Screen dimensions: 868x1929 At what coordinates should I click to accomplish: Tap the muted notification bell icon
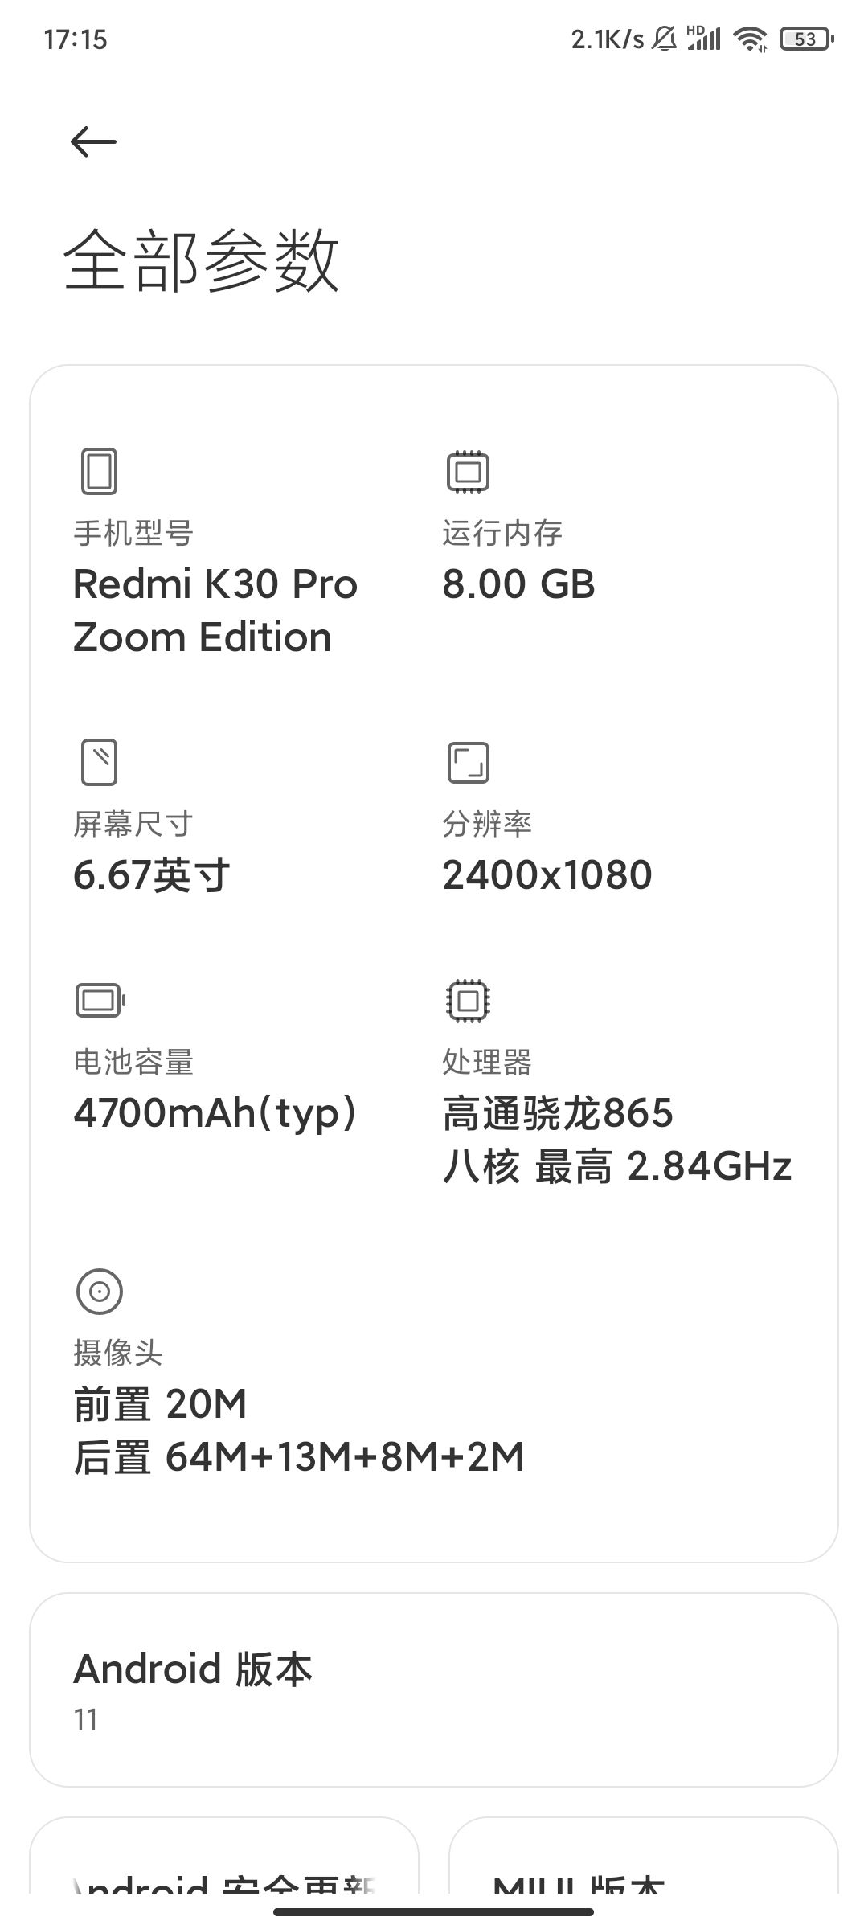[x=664, y=39]
